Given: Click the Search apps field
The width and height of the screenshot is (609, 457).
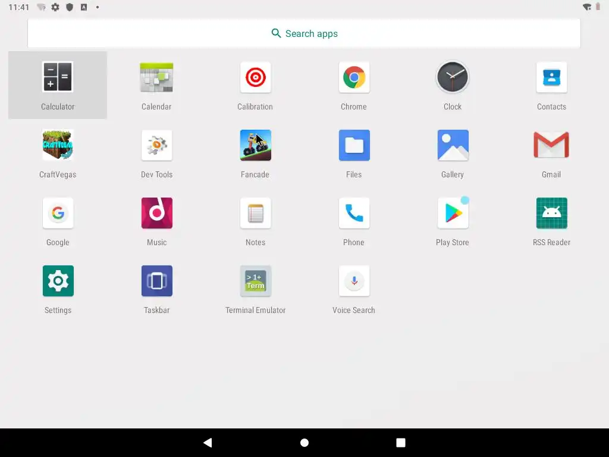Looking at the screenshot, I should (304, 33).
